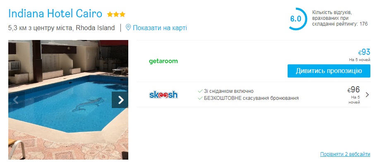377x165 pixels.
Task: Select the €96 skoosh price
Action: coord(353,90)
